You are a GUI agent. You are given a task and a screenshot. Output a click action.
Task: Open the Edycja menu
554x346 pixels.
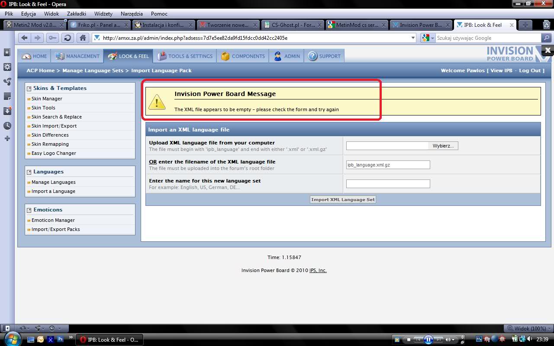click(x=29, y=13)
